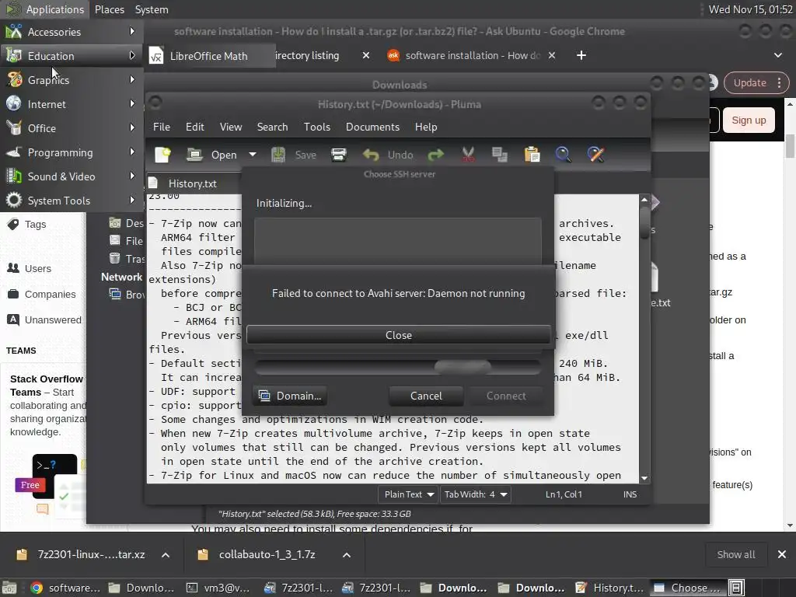
Task: Open the Accessories submenu
Action: 72,32
